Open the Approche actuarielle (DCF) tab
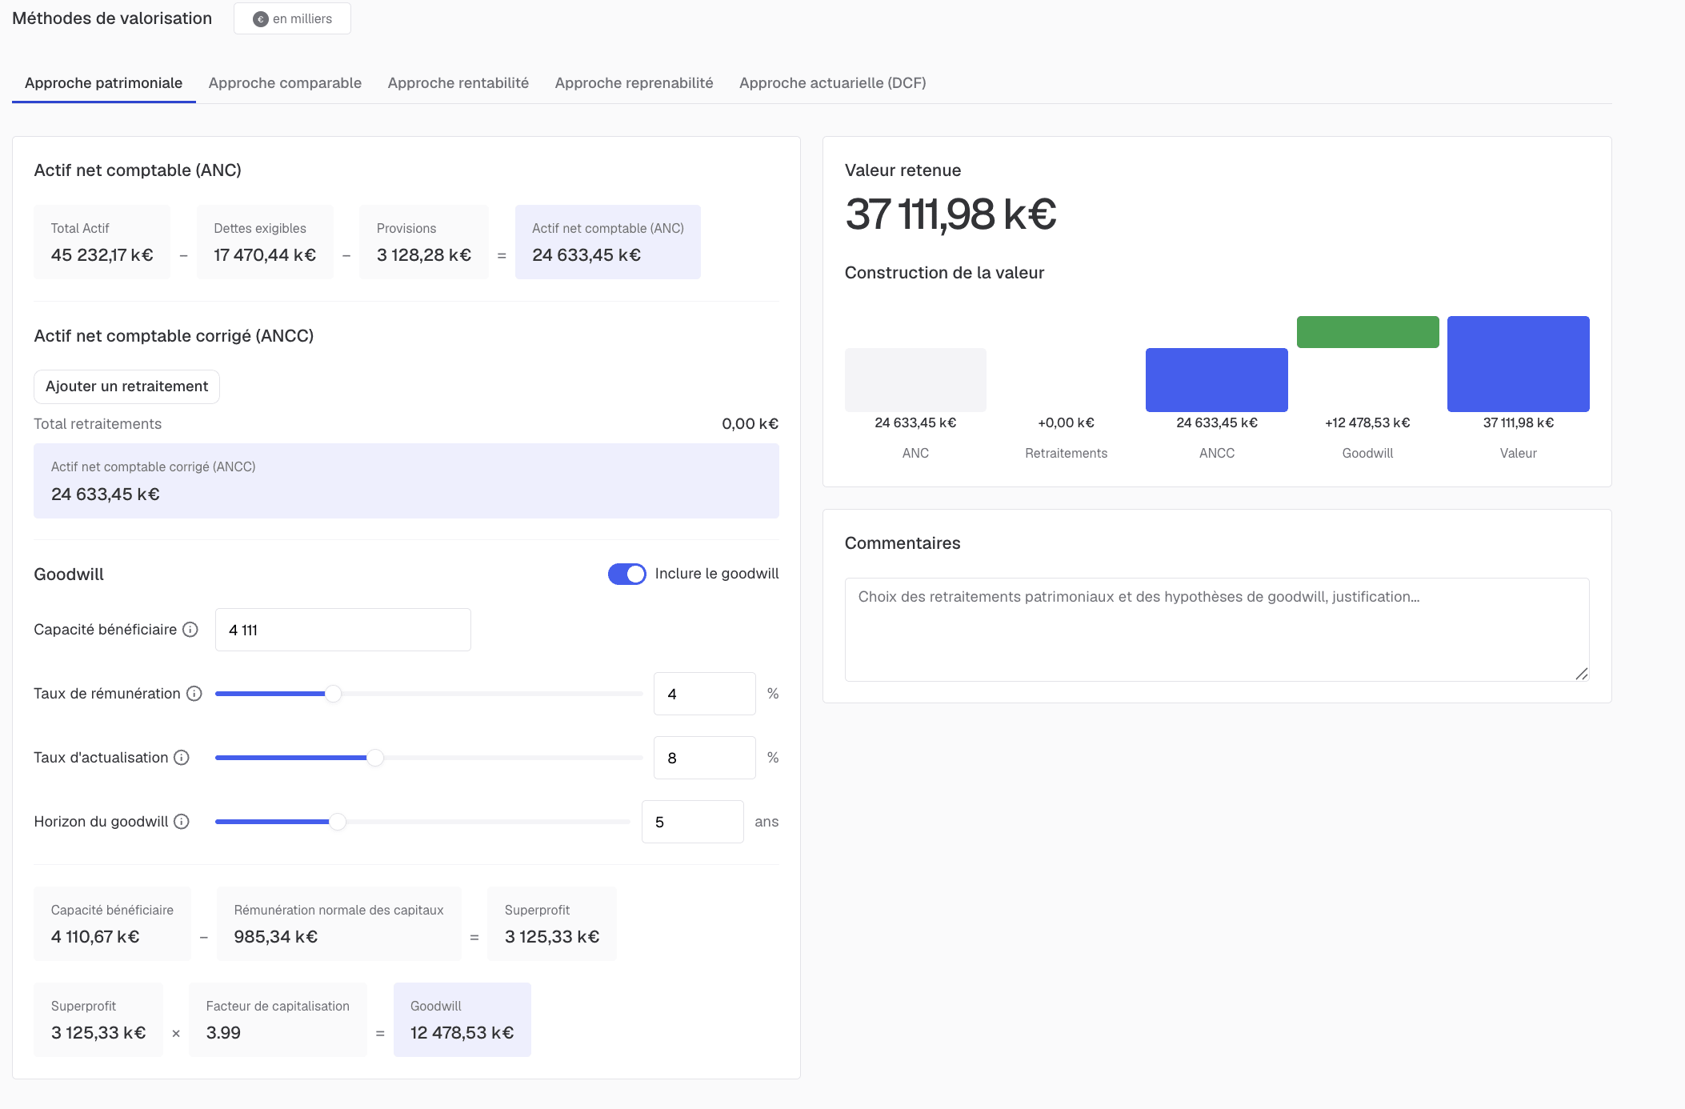 833,83
